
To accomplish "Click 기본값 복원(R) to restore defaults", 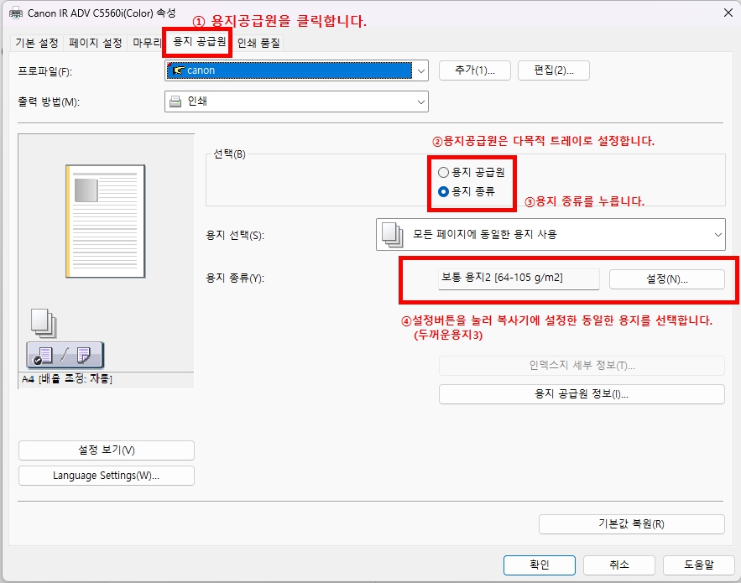I will 632,523.
